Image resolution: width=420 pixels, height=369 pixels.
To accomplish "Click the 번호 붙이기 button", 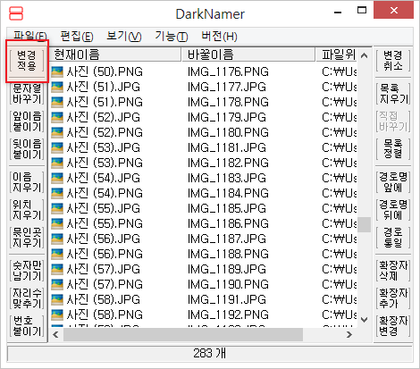I will point(27,326).
